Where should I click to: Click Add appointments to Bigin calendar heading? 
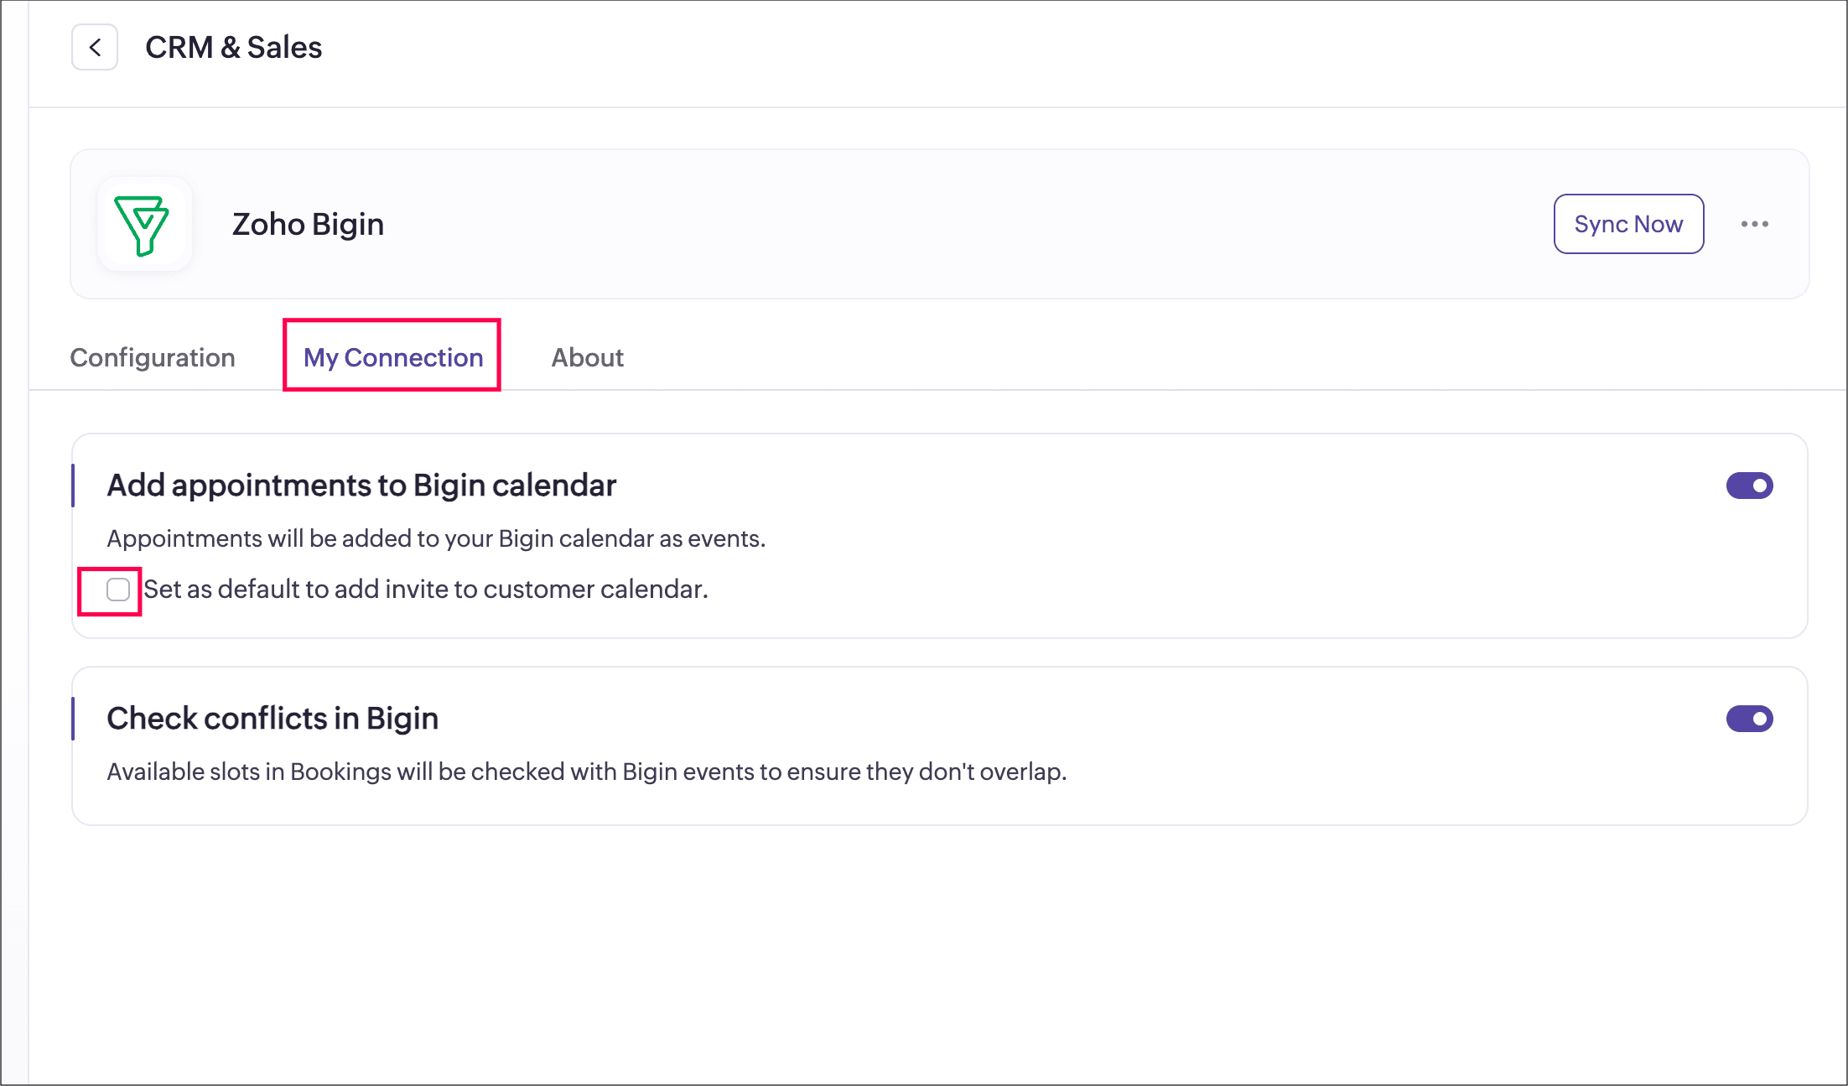tap(361, 486)
